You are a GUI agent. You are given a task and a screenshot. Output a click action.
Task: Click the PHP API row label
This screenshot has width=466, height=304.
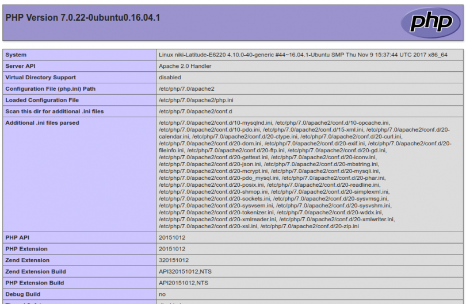17,237
